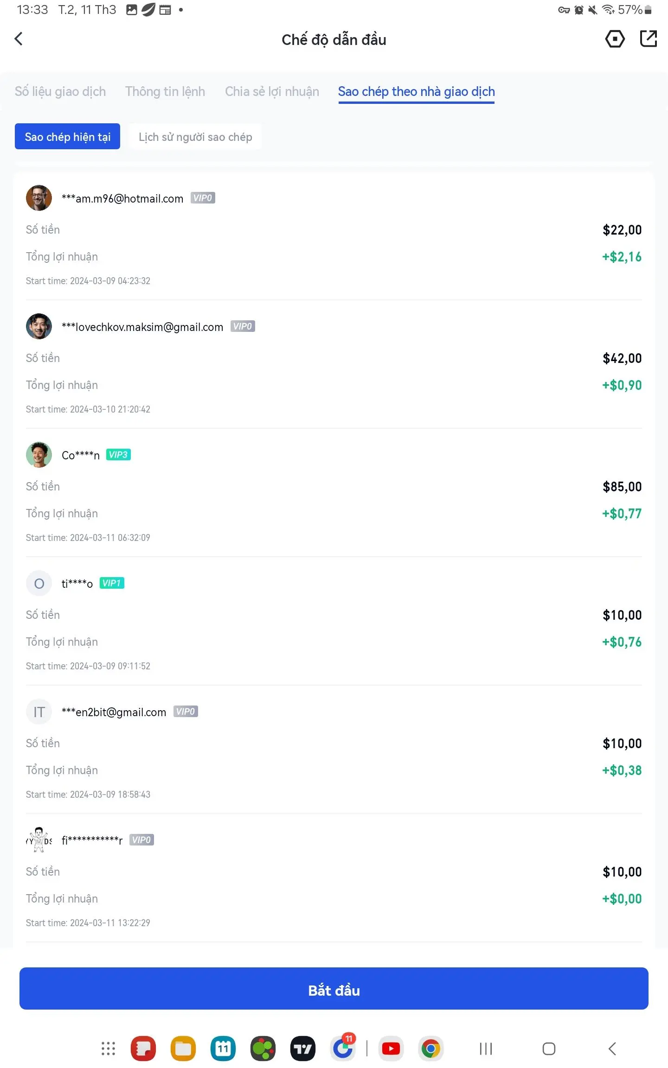This screenshot has width=668, height=1068.
Task: Switch to Thông tin lệnh tab
Action: (165, 92)
